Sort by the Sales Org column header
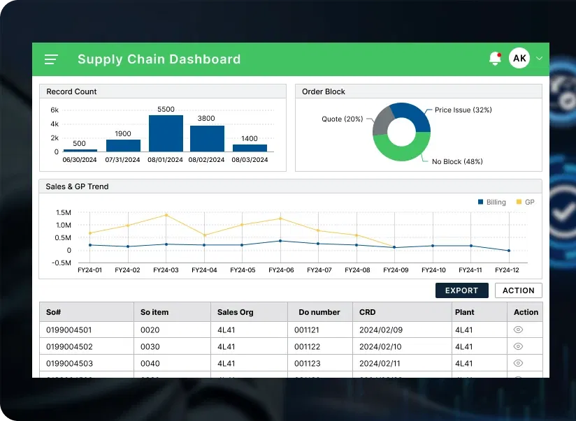Image resolution: width=576 pixels, height=421 pixels. coord(236,312)
